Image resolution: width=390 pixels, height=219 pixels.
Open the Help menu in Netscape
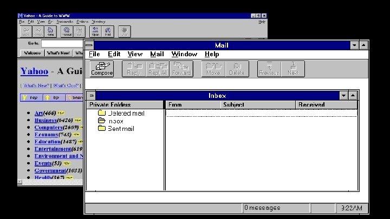[262, 22]
